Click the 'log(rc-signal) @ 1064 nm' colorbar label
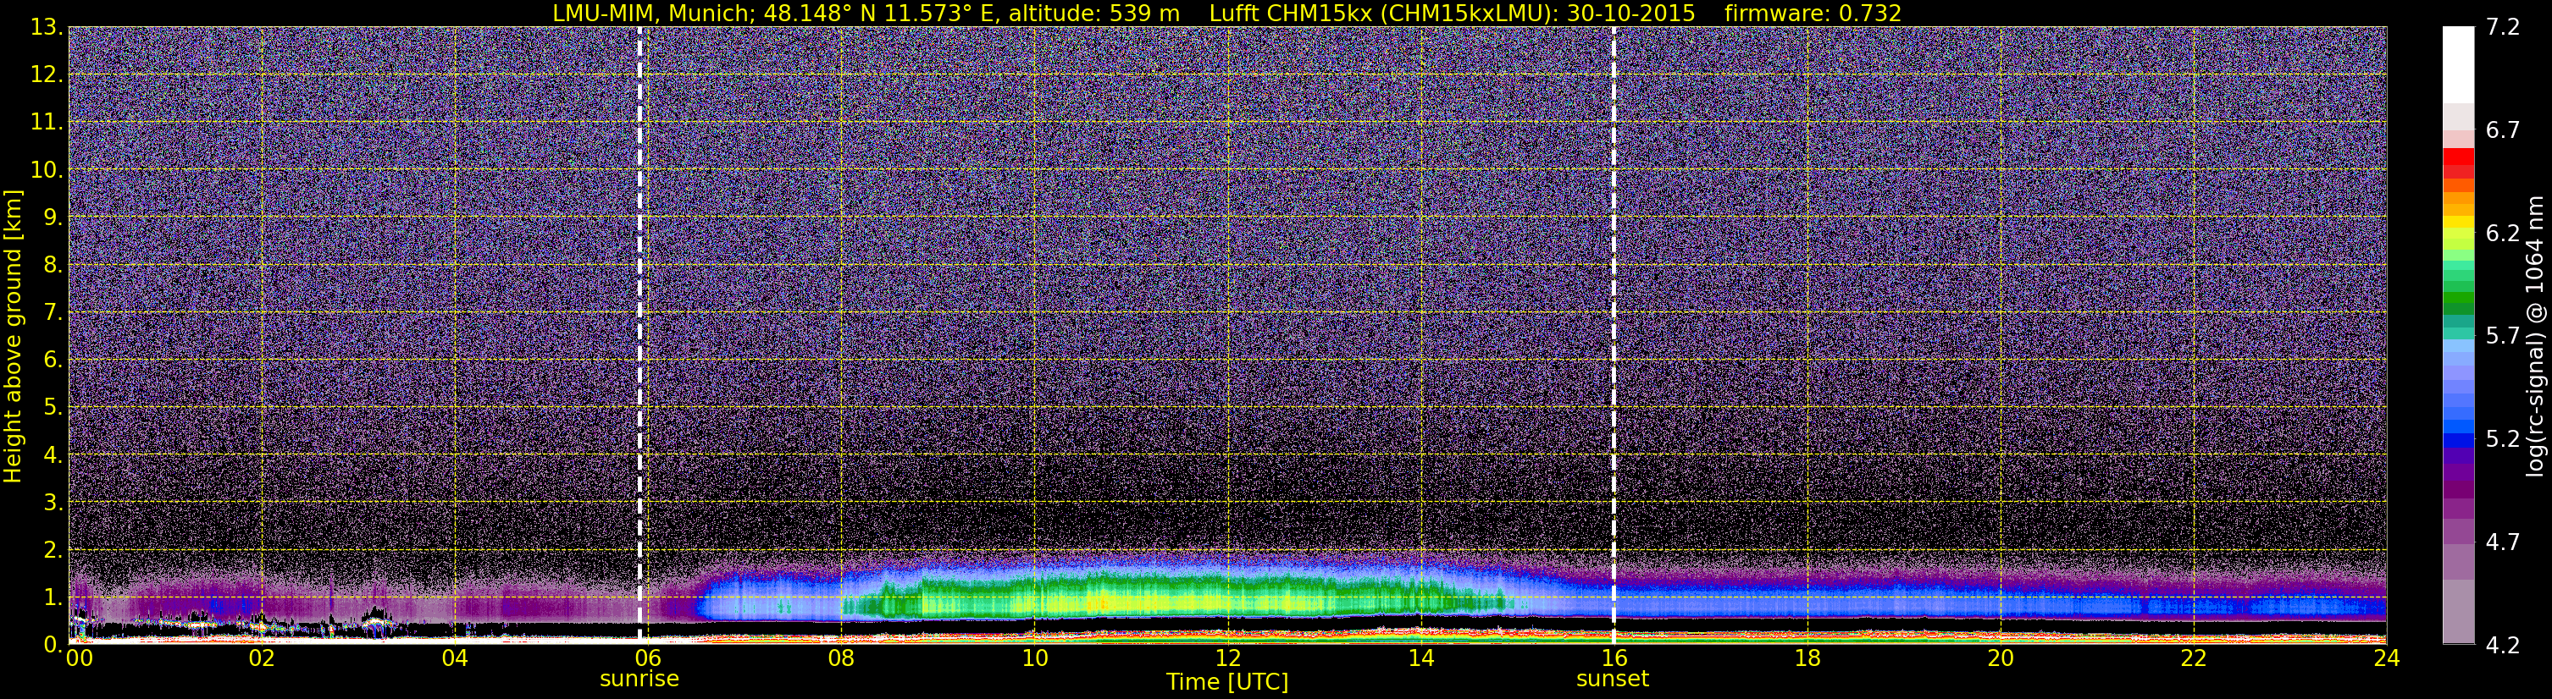The width and height of the screenshot is (2552, 699). point(2534,336)
